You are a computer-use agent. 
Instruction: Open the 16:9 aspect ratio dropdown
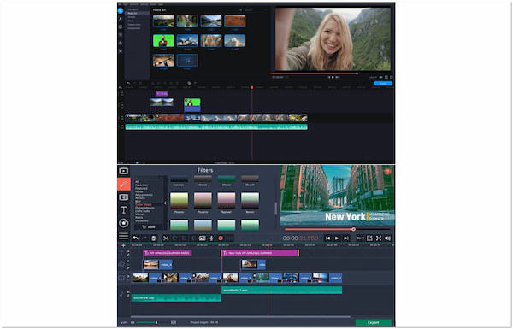(x=360, y=238)
